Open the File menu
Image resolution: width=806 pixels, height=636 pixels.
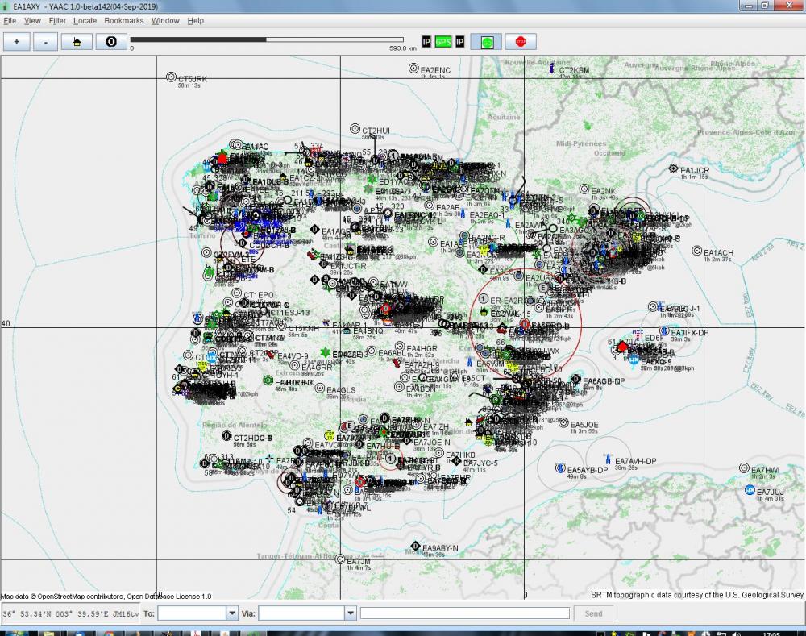point(10,20)
